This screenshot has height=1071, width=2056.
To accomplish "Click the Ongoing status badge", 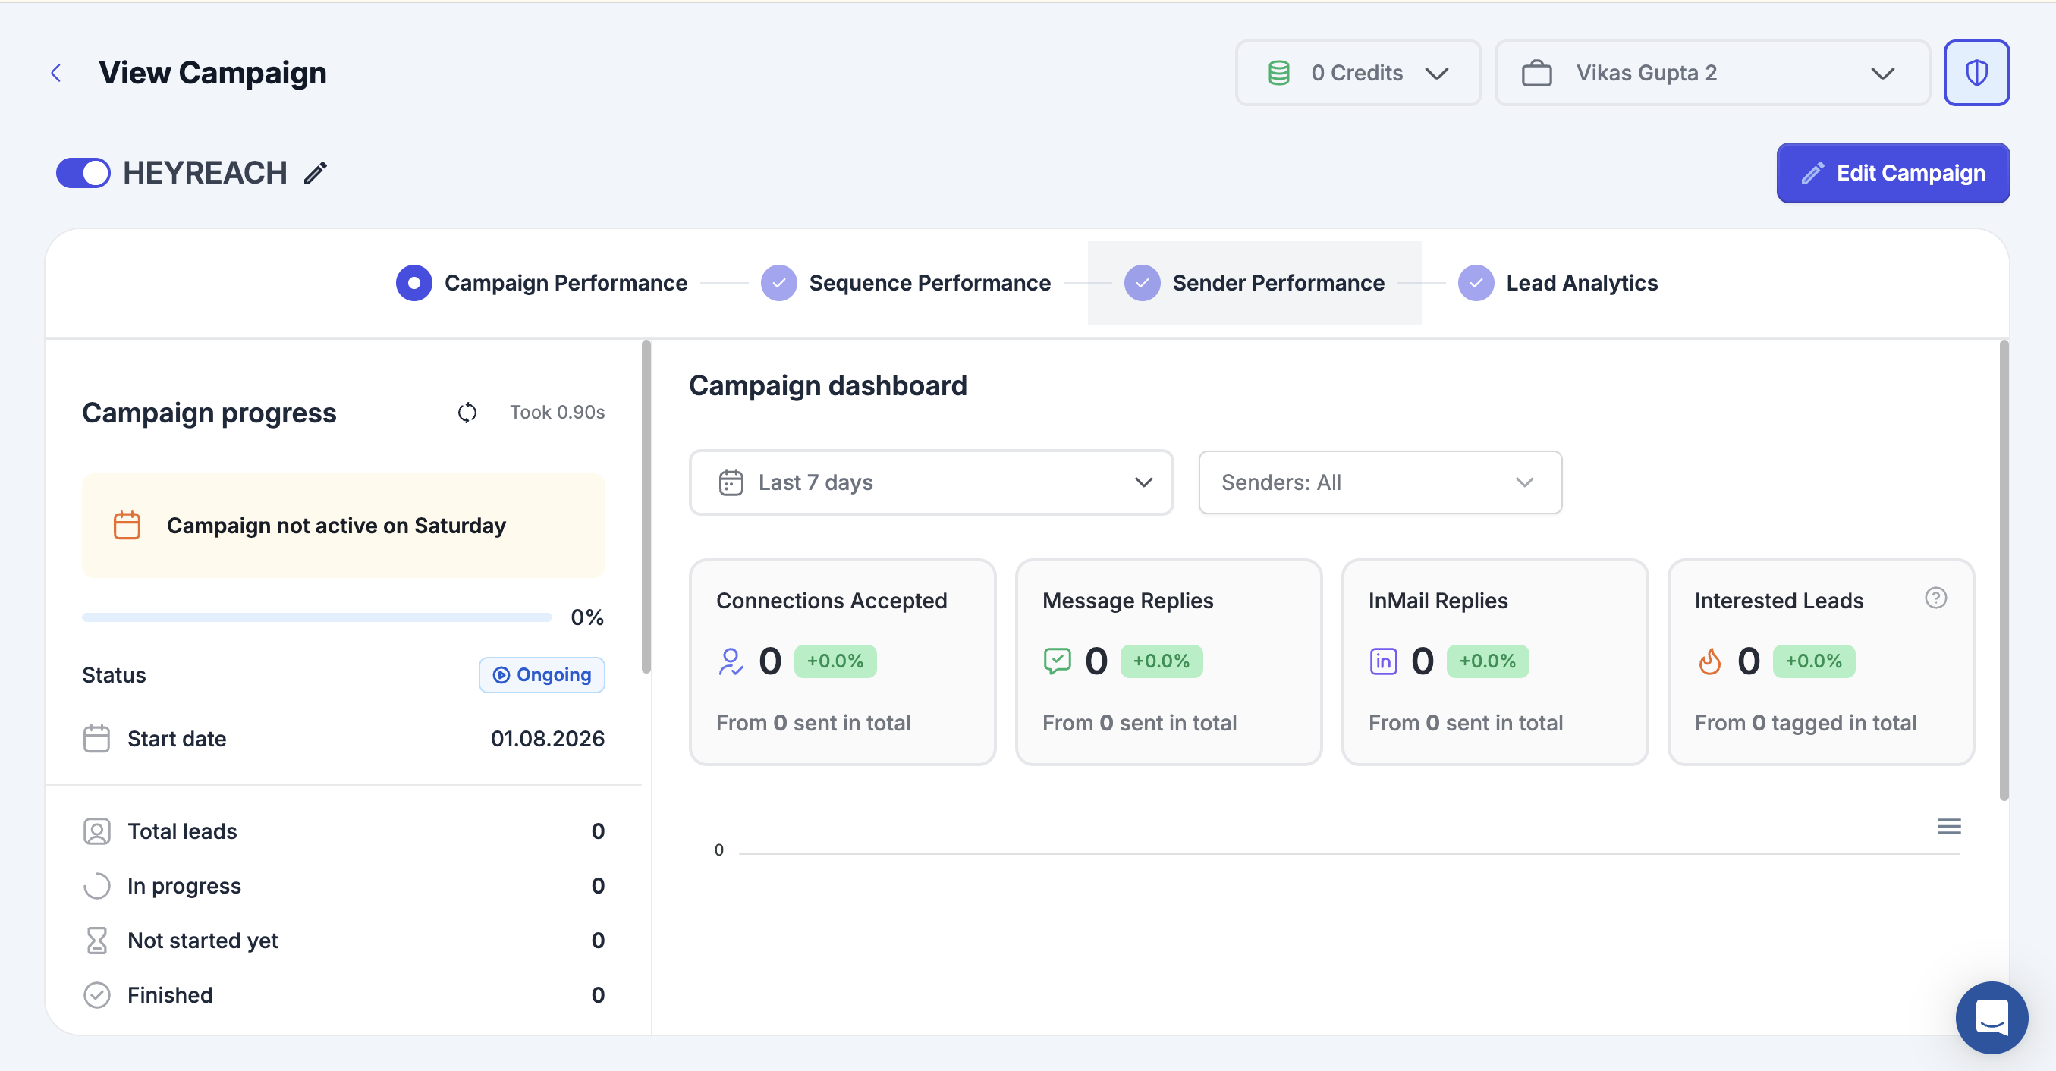I will [542, 675].
